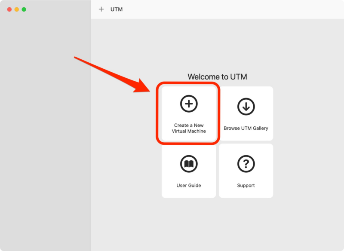Open the Browse UTM Gallery card

(x=246, y=113)
